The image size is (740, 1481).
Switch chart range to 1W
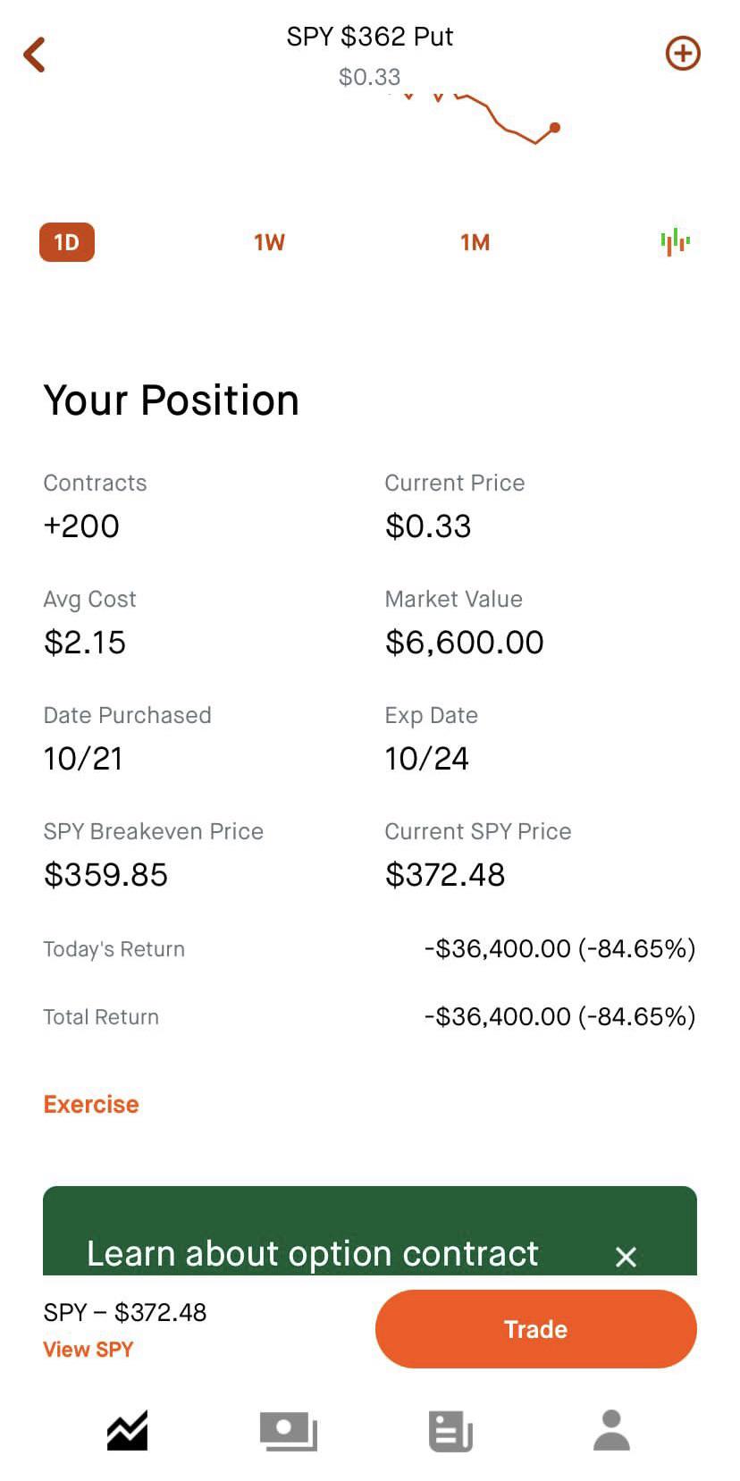(269, 242)
